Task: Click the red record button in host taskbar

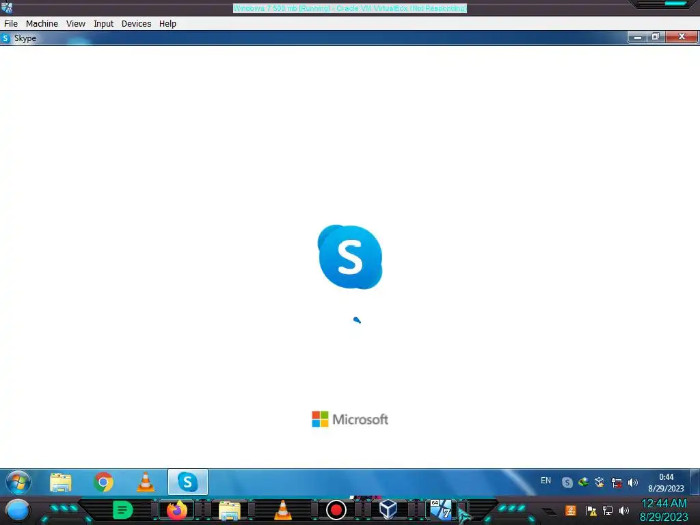Action: pyautogui.click(x=336, y=510)
